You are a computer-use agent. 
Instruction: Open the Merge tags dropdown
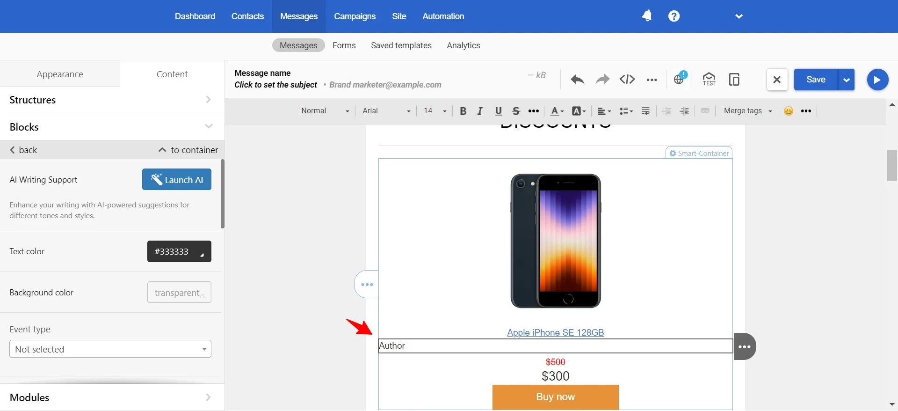tap(747, 111)
